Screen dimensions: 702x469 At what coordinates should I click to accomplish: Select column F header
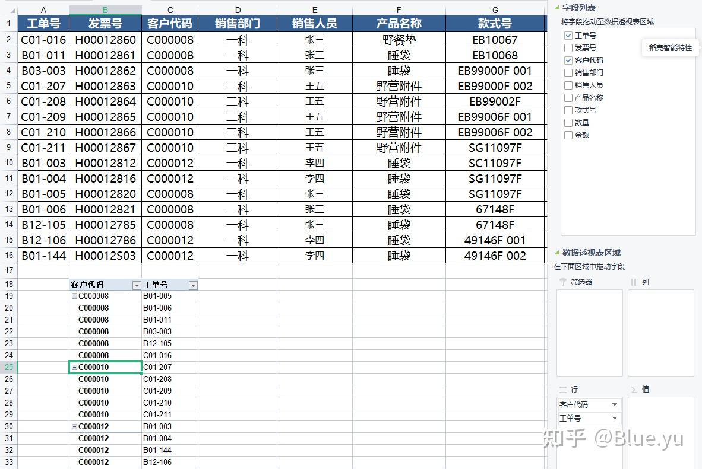[399, 10]
